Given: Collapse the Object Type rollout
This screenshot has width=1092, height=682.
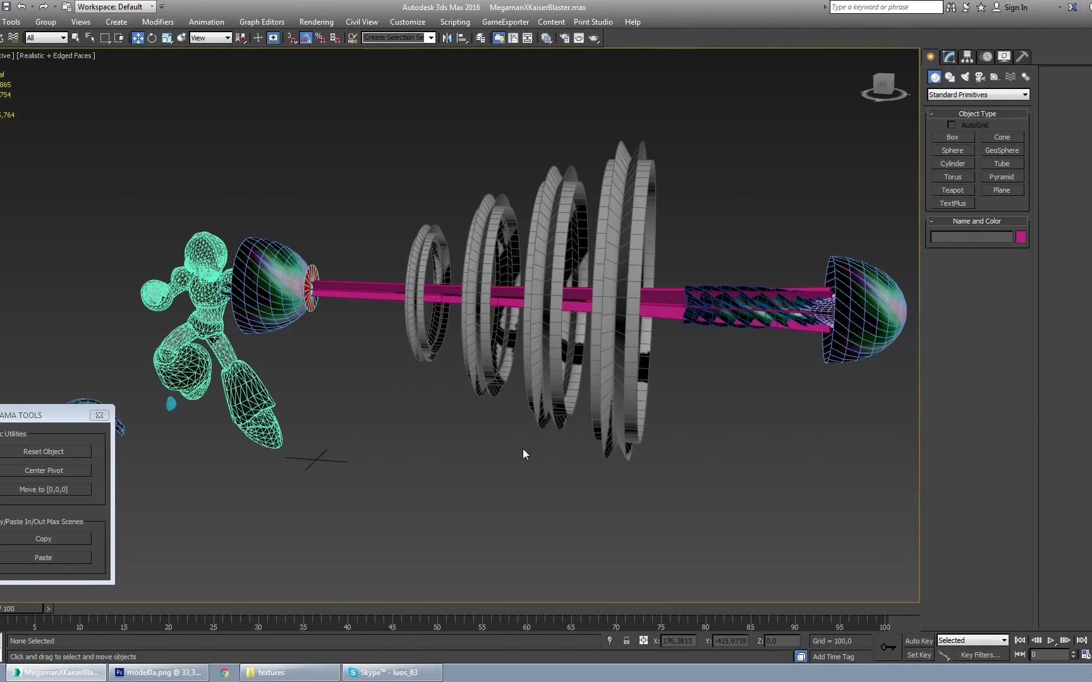Looking at the screenshot, I should 933,114.
